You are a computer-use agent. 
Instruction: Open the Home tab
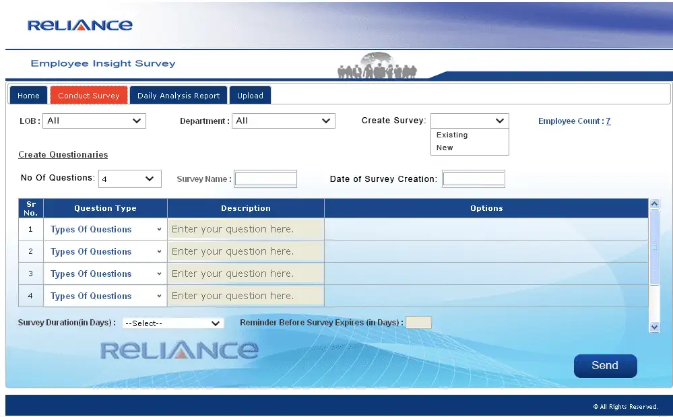[28, 96]
